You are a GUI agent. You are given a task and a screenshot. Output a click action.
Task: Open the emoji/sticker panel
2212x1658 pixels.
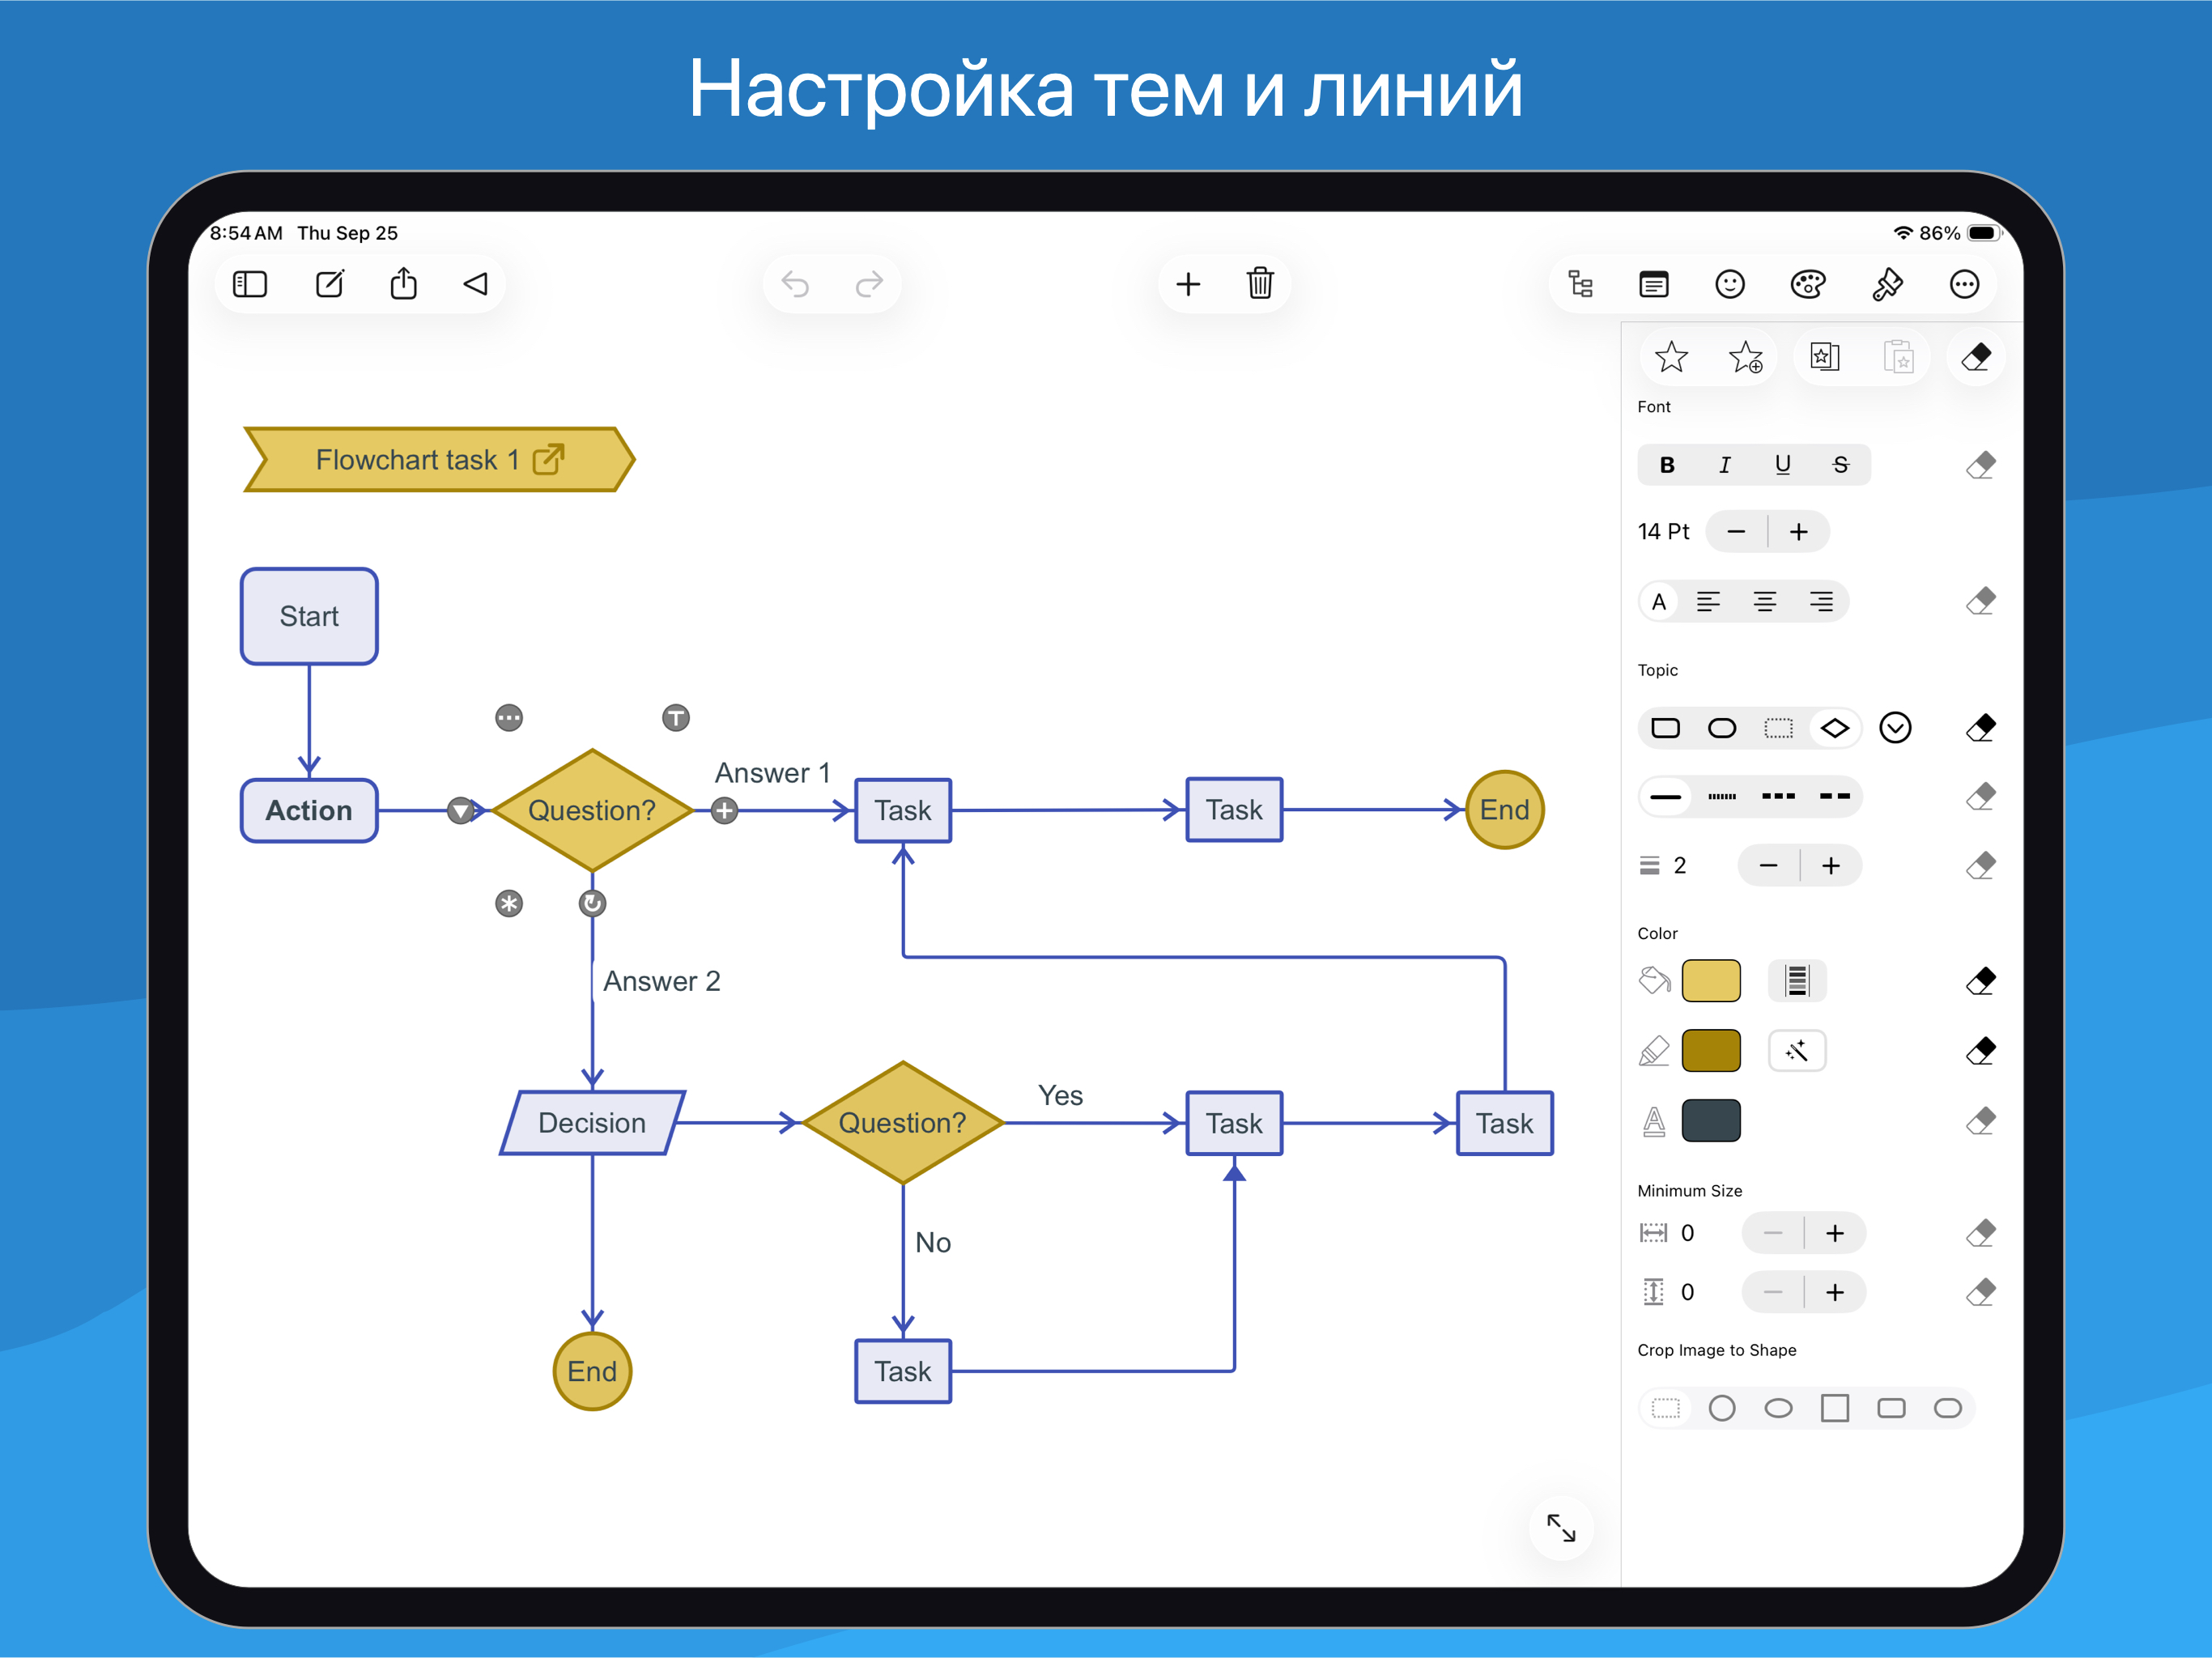tap(1730, 284)
